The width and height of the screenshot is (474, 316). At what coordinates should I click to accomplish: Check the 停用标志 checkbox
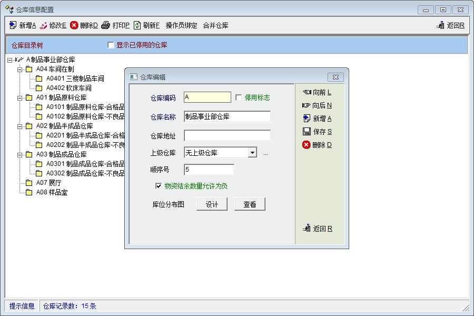239,97
